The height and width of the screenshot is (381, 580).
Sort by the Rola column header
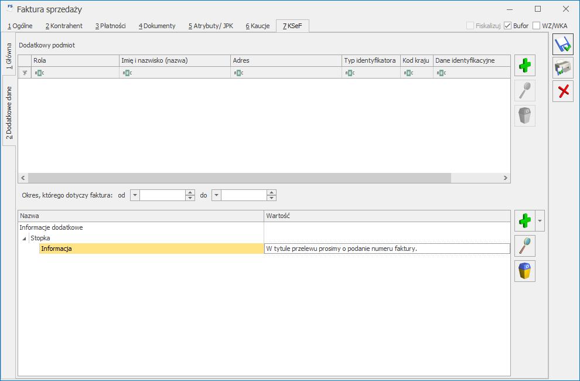pyautogui.click(x=75, y=60)
